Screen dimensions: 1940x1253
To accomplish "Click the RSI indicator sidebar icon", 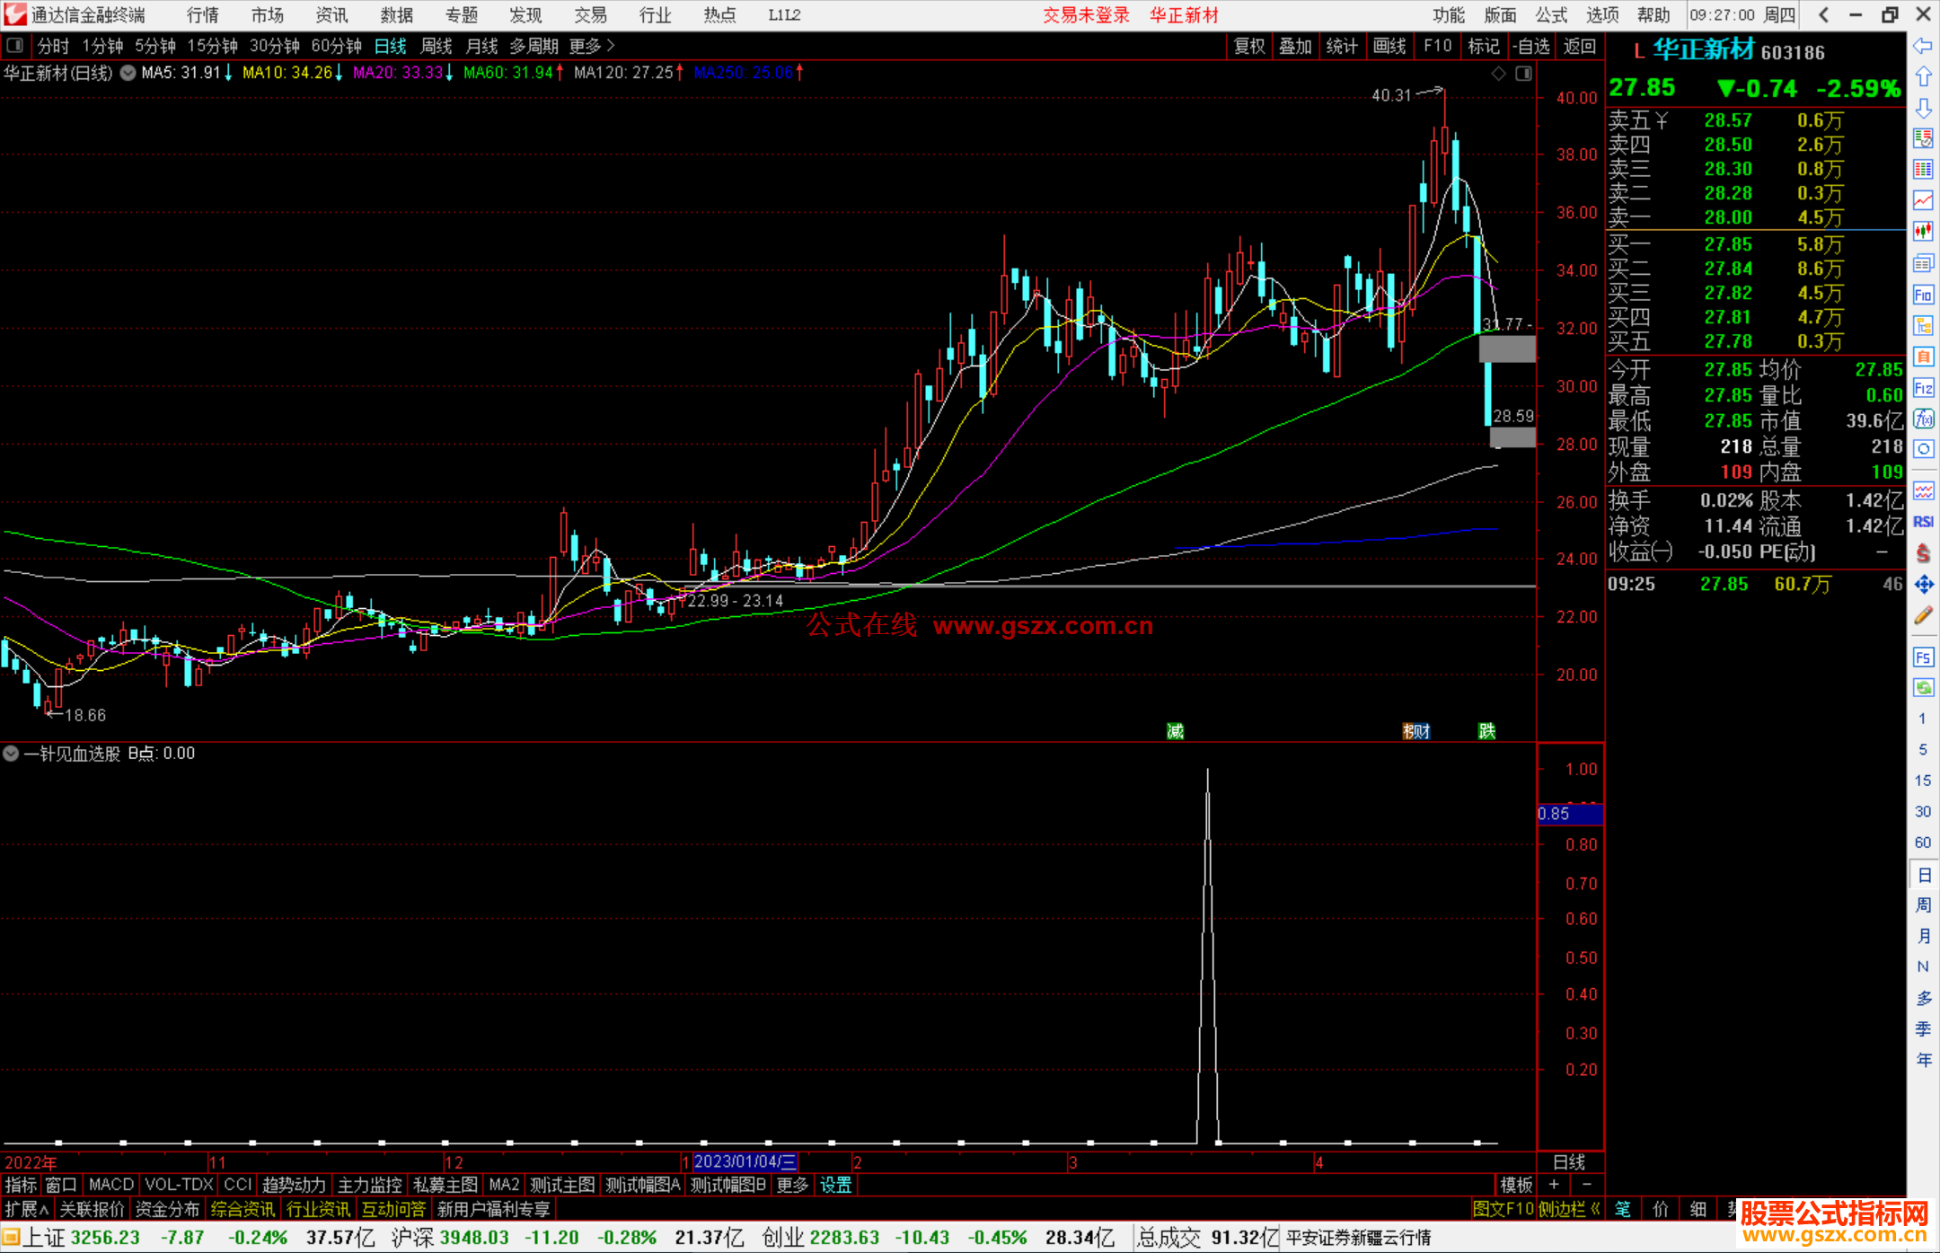I will [1923, 522].
